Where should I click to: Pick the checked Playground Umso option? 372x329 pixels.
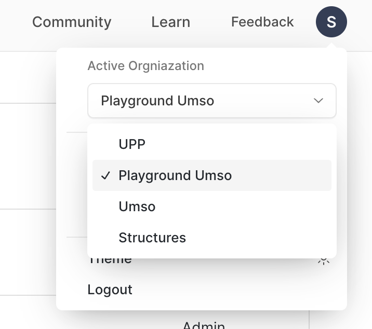pyautogui.click(x=211, y=175)
